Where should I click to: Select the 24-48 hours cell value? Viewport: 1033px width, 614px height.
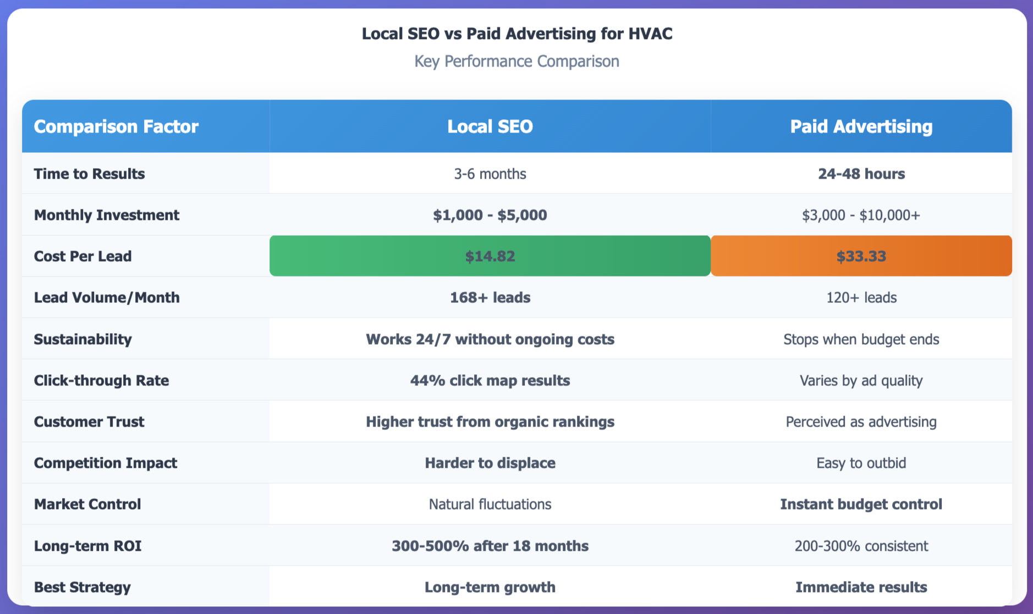click(x=860, y=174)
